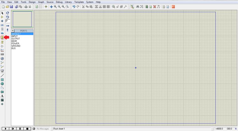
Task: Select the 2D Graphics Arc tool
Action: [x=2, y=88]
